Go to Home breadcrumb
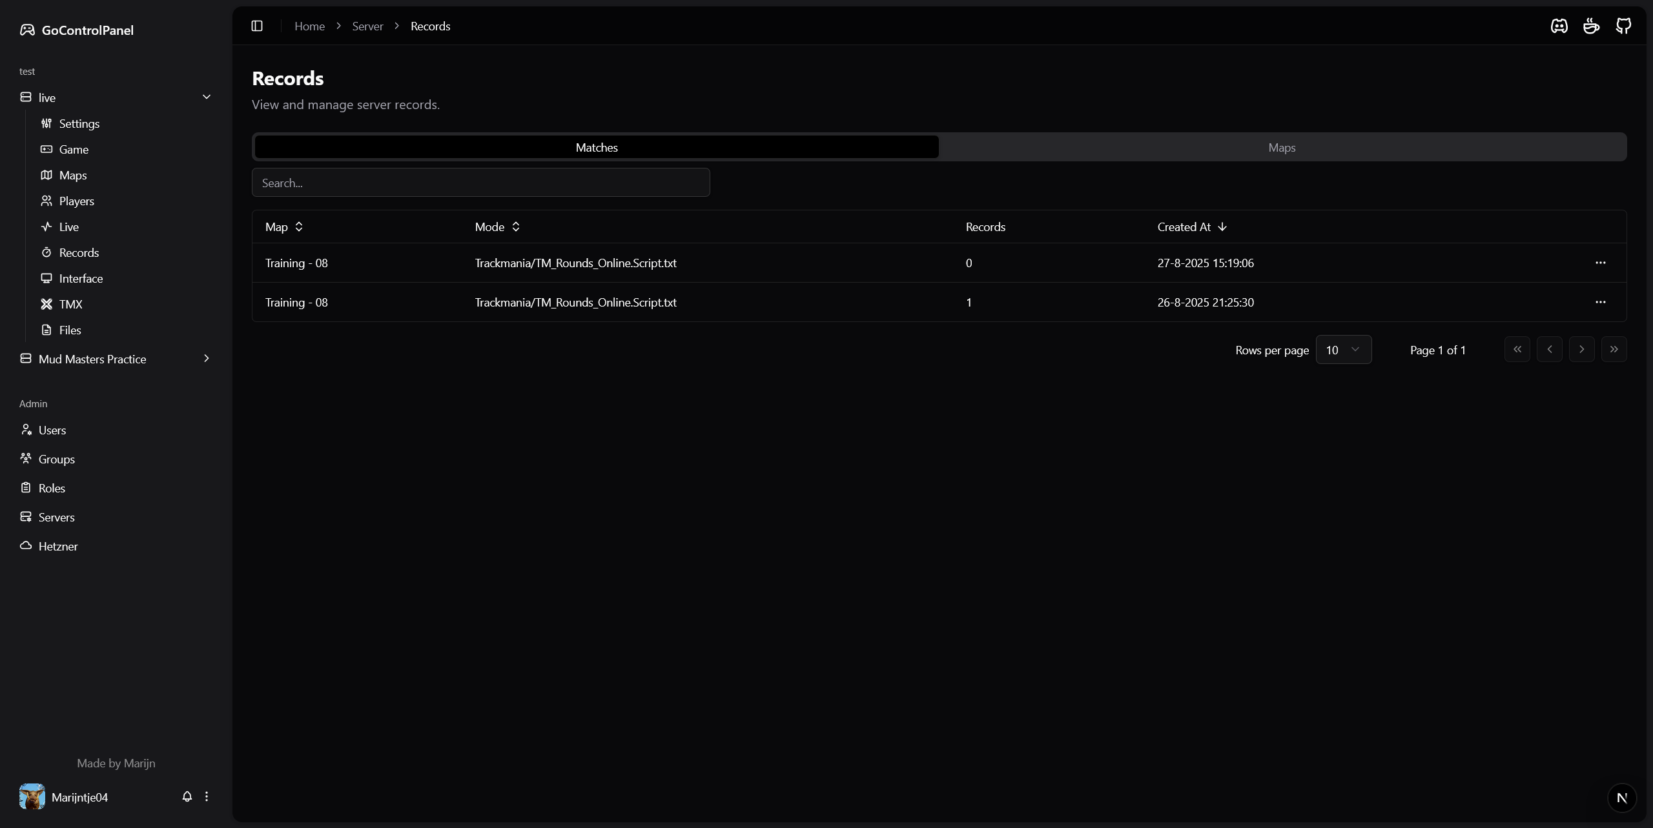 click(309, 26)
